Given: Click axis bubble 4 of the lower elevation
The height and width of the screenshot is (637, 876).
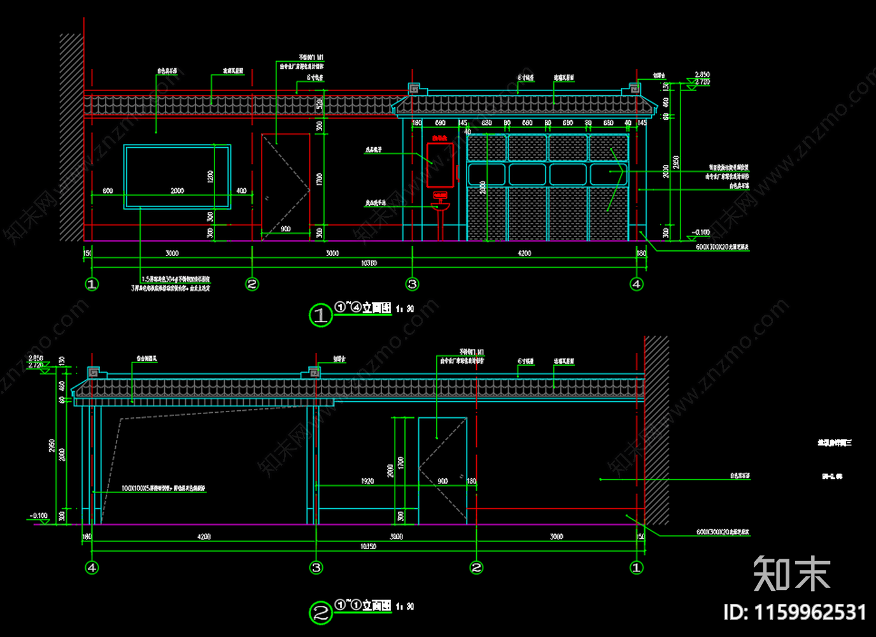Looking at the screenshot, I should coord(92,568).
